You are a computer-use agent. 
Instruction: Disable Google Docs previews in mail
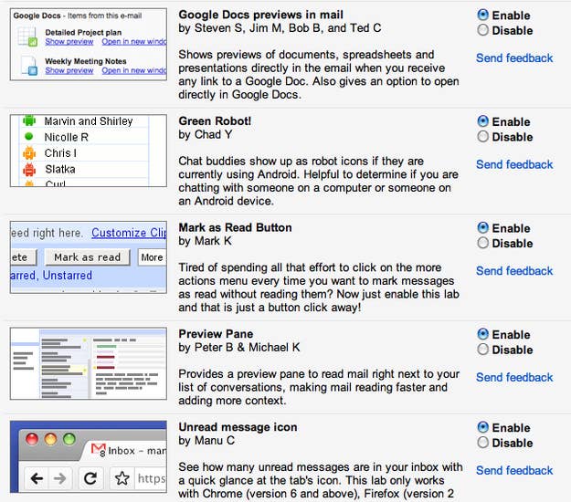[x=483, y=30]
